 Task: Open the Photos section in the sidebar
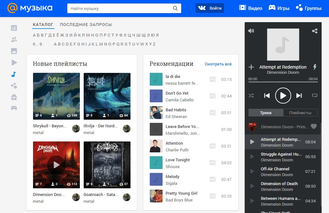click(14, 51)
